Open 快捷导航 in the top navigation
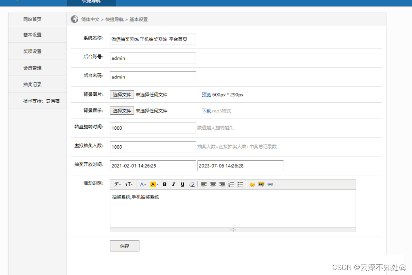This screenshot has height=275, width=412. pyautogui.click(x=91, y=3)
